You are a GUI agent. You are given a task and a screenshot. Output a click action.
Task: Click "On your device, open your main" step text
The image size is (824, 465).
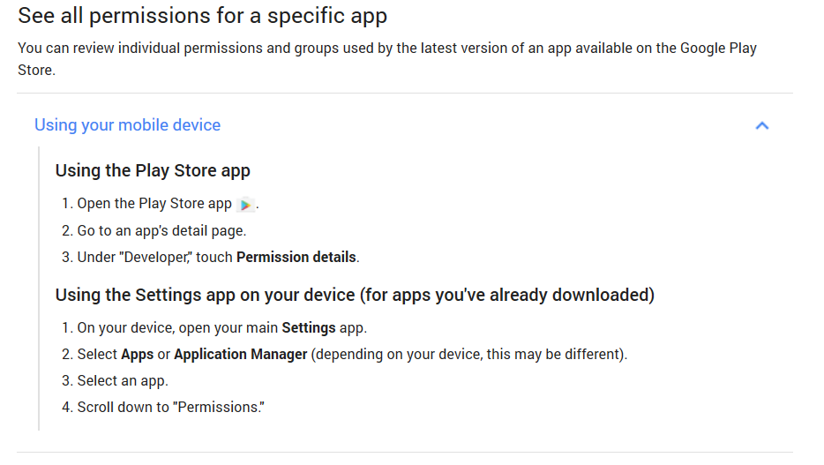177,328
